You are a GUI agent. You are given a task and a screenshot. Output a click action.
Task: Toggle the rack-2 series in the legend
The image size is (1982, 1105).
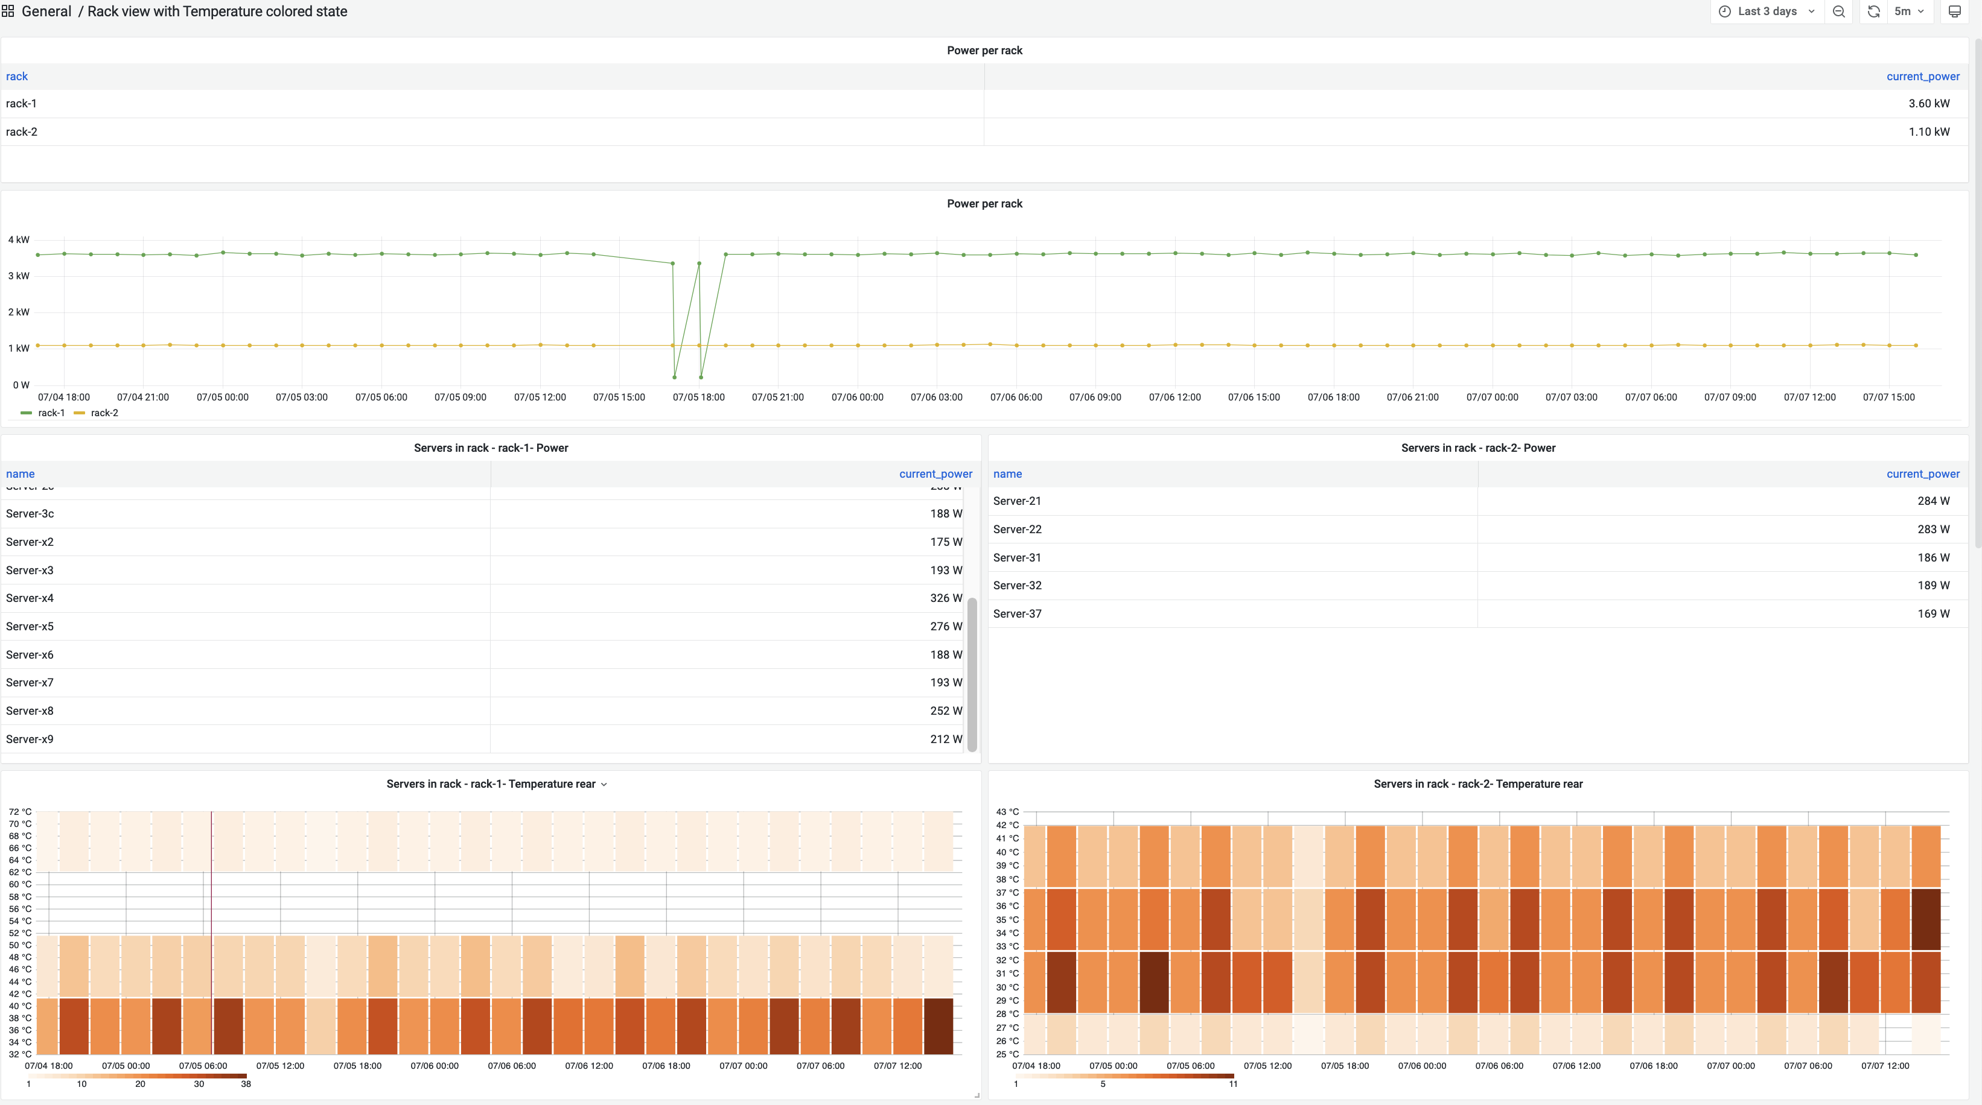(x=104, y=413)
